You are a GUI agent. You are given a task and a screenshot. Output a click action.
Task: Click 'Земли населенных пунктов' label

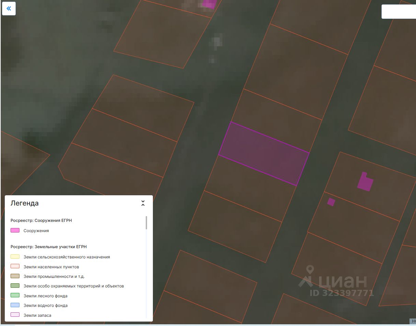pos(51,267)
